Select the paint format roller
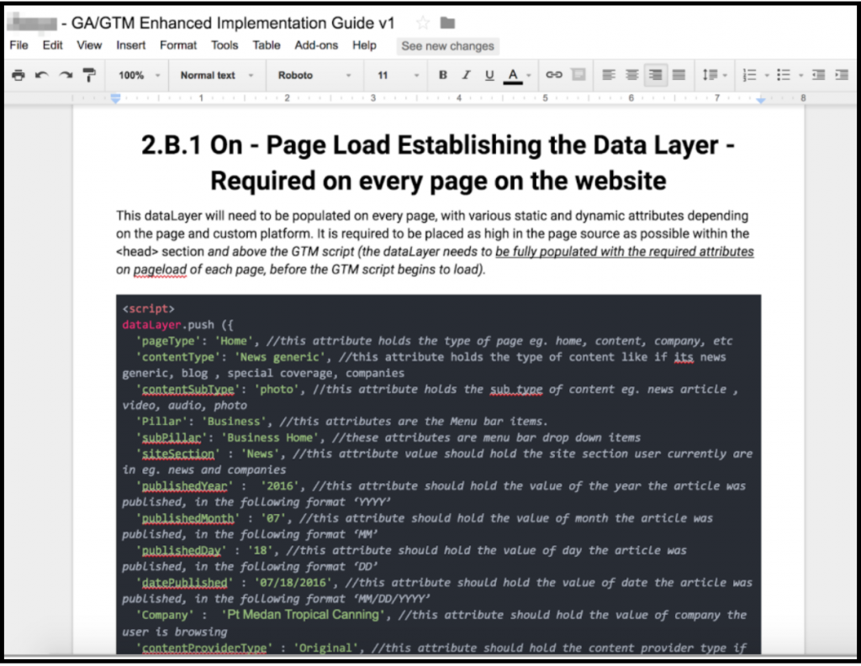Viewport: 861px width, 666px height. click(89, 76)
